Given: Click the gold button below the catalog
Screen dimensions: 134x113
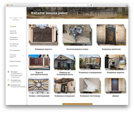Looking at the screenshot, I should pyautogui.click(x=77, y=104).
